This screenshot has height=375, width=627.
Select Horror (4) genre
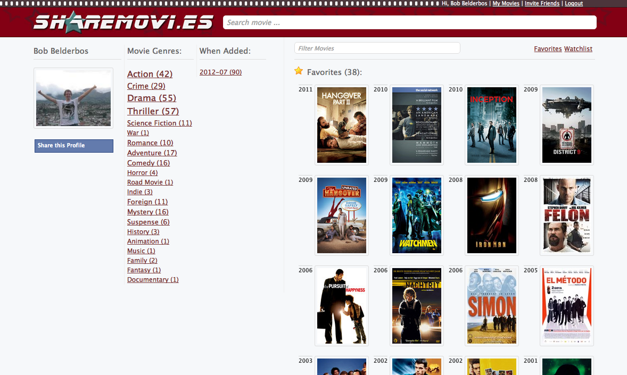[x=142, y=173]
